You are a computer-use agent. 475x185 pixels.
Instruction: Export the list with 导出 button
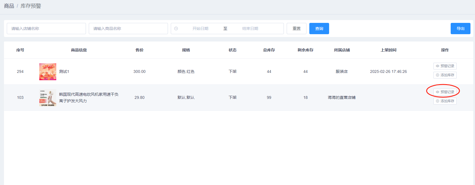(460, 29)
